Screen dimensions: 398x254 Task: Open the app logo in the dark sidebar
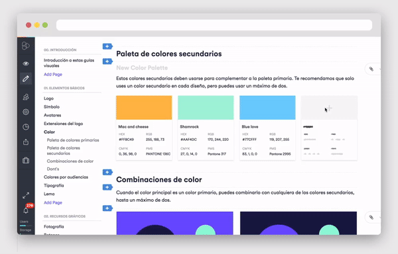click(26, 46)
